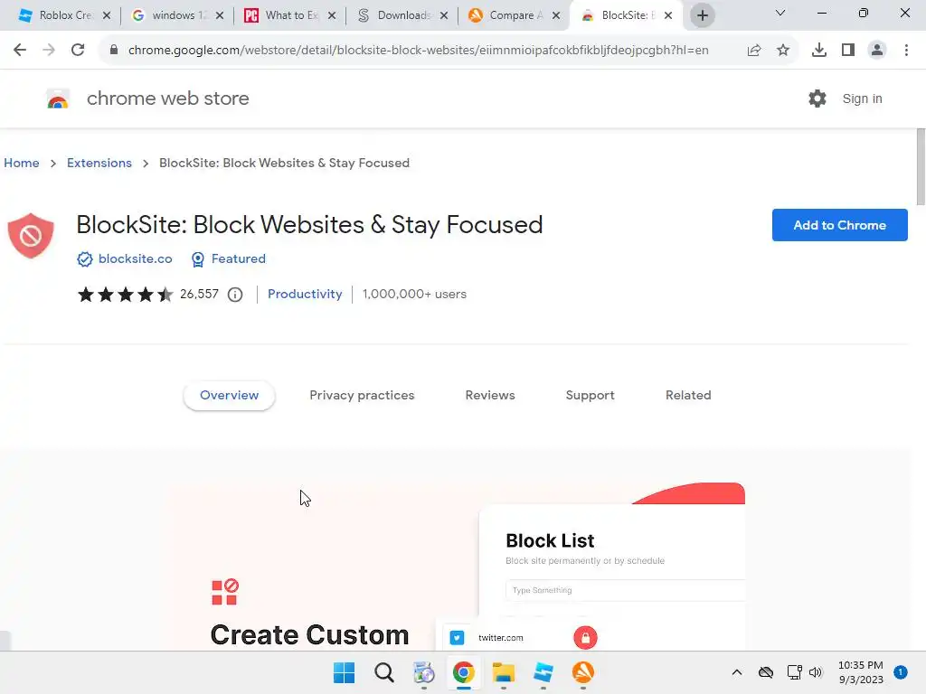This screenshot has height=694, width=926.
Task: Open Chrome downloads icon
Action: 819,51
